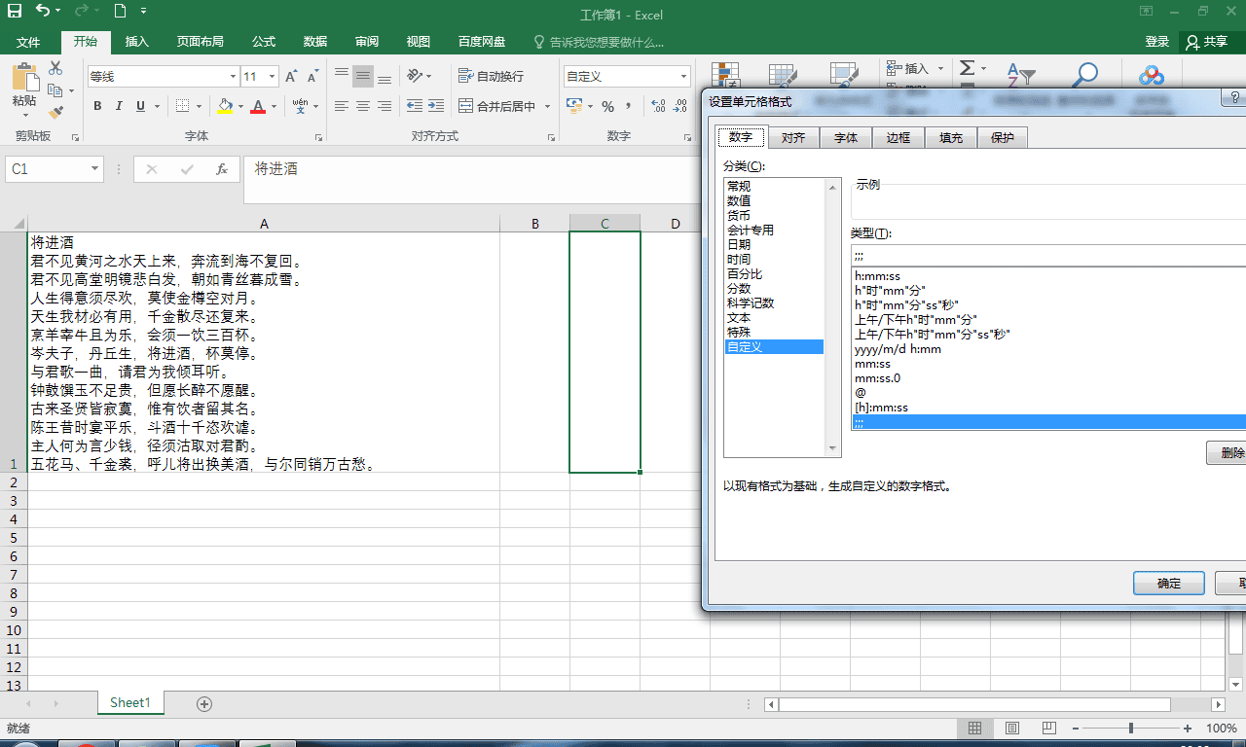Click Sign in (登录) link
1246x747 pixels.
click(1157, 42)
